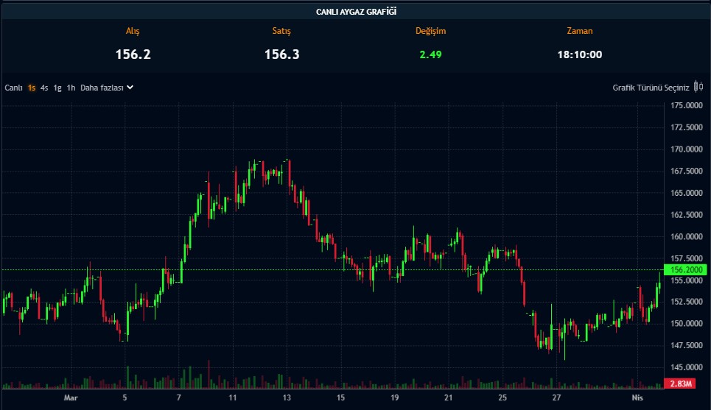Choose the '1g' daily timeframe
This screenshot has height=410, width=711.
click(57, 88)
